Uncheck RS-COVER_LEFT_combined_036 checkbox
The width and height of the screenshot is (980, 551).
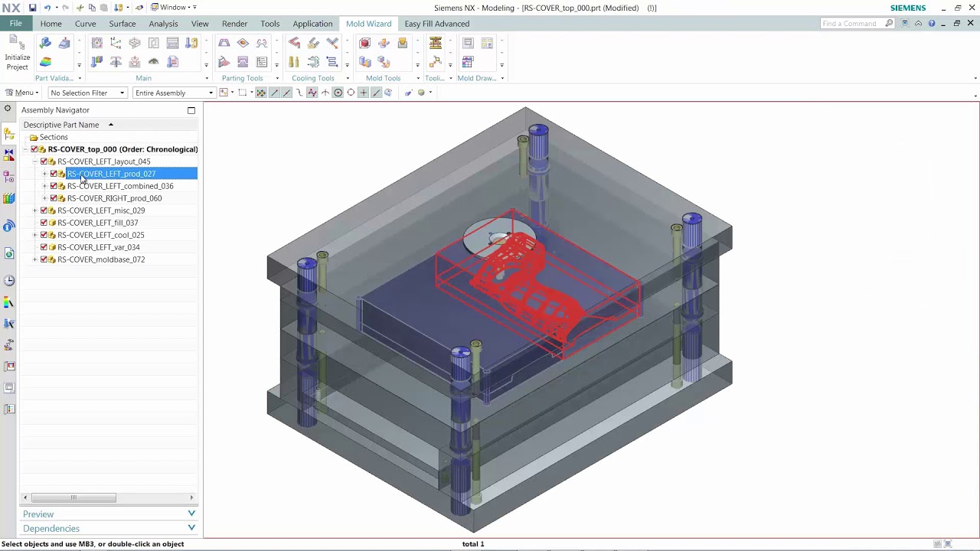[54, 186]
